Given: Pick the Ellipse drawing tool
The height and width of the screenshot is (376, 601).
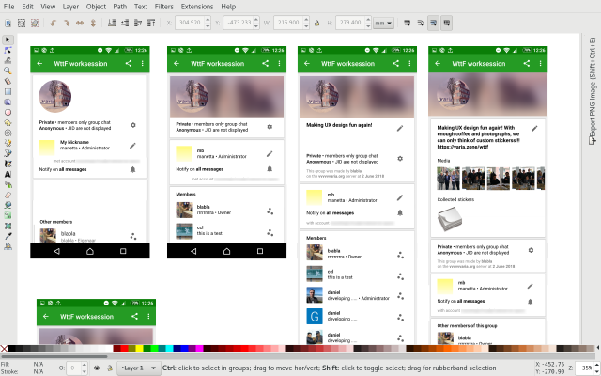Looking at the screenshot, I should pos(8,112).
